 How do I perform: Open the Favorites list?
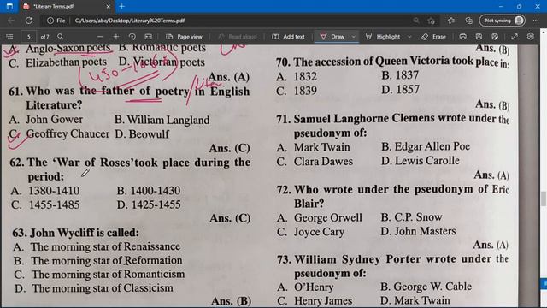tap(451, 21)
